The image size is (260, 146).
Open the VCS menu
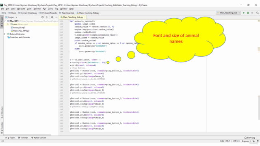[x=56, y=9]
